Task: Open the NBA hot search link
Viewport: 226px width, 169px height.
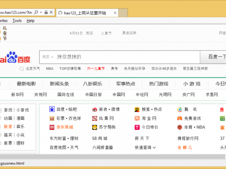Action: tap(50, 69)
